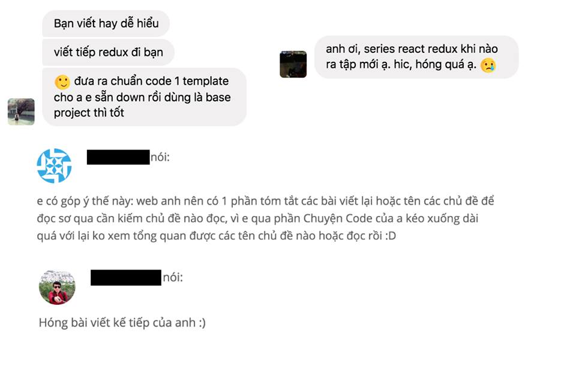Click the small landscape avatar next to template message

tap(22, 112)
